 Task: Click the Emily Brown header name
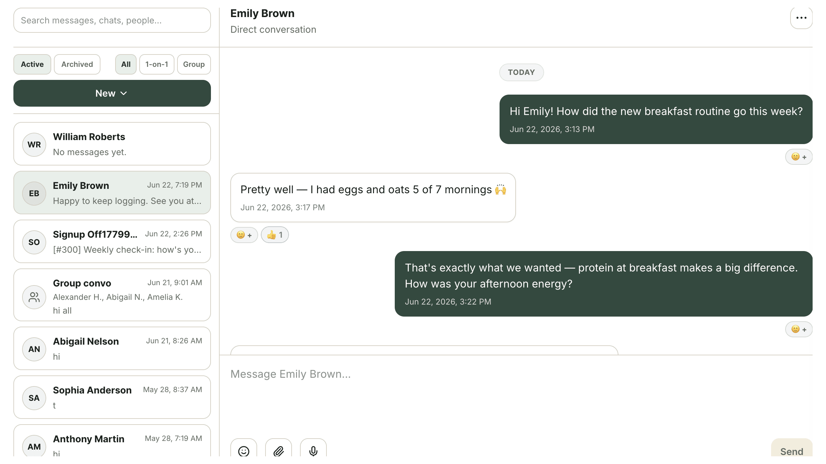262,13
